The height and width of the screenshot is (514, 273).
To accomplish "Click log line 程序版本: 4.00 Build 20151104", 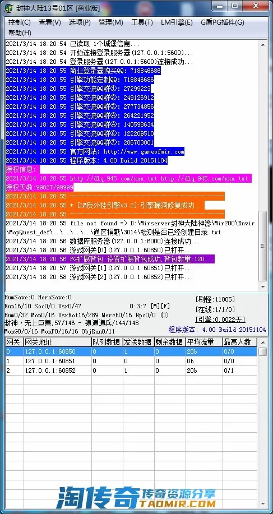I will tap(86, 161).
